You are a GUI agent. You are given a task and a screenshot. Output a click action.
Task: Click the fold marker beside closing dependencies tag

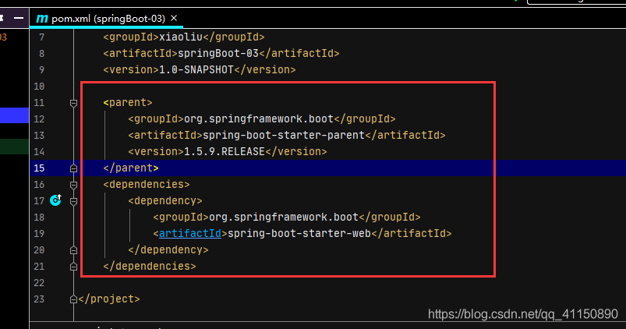pyautogui.click(x=73, y=266)
